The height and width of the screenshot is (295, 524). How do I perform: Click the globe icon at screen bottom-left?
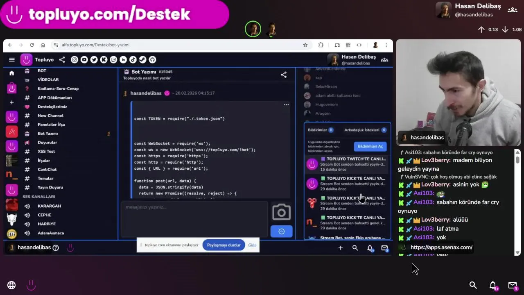(x=11, y=285)
